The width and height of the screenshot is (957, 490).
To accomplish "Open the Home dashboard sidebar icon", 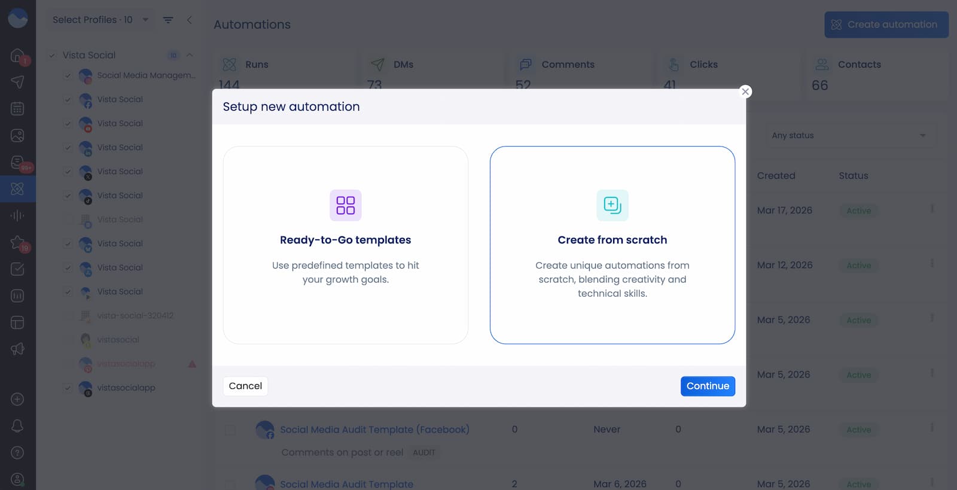I will pyautogui.click(x=17, y=56).
